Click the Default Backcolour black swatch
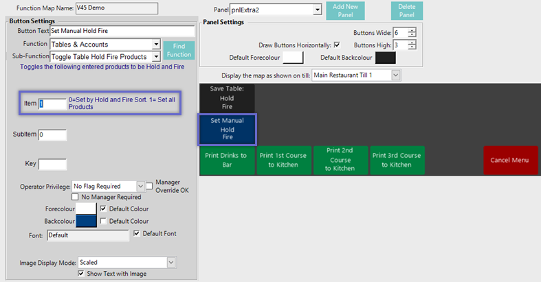 [386, 58]
